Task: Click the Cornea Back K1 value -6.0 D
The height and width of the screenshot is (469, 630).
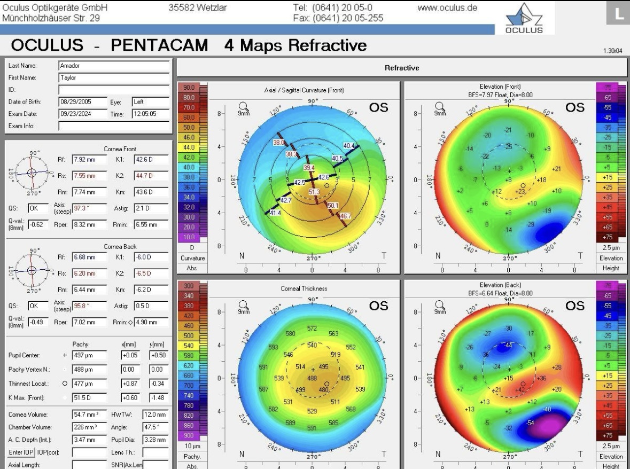Action: pos(151,257)
